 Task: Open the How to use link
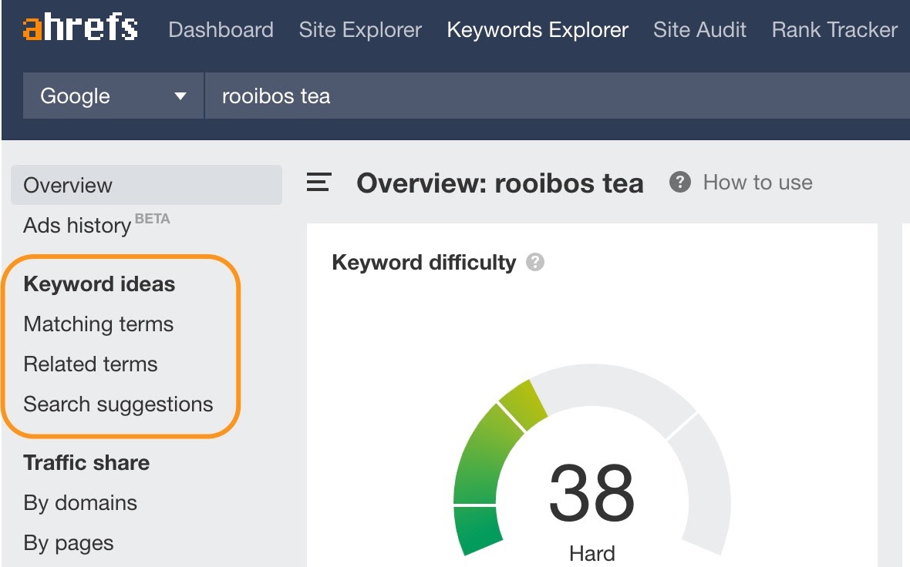pyautogui.click(x=757, y=183)
